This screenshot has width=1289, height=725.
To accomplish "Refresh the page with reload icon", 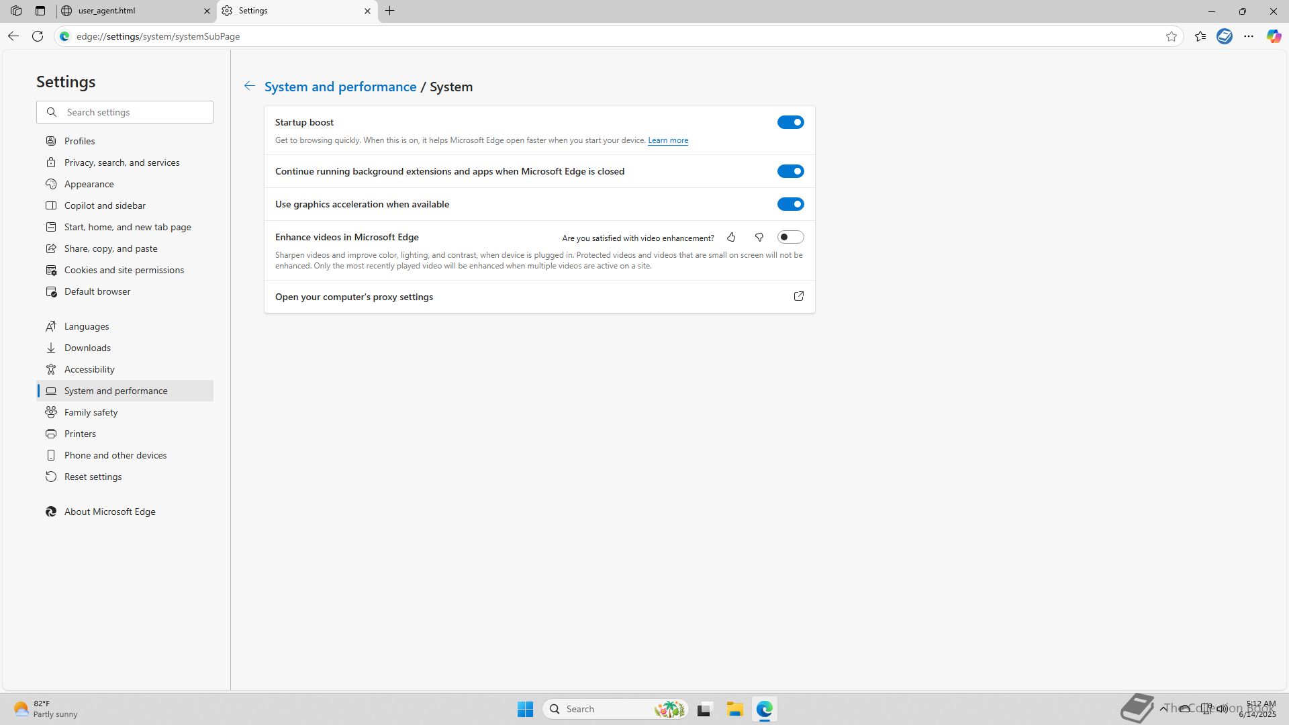I will (x=38, y=36).
